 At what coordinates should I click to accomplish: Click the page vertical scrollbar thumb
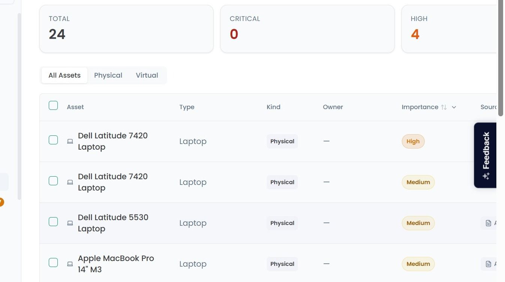point(500,58)
